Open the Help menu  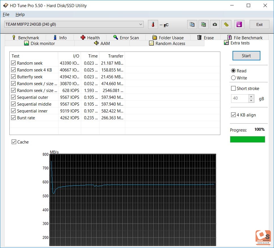click(x=20, y=15)
